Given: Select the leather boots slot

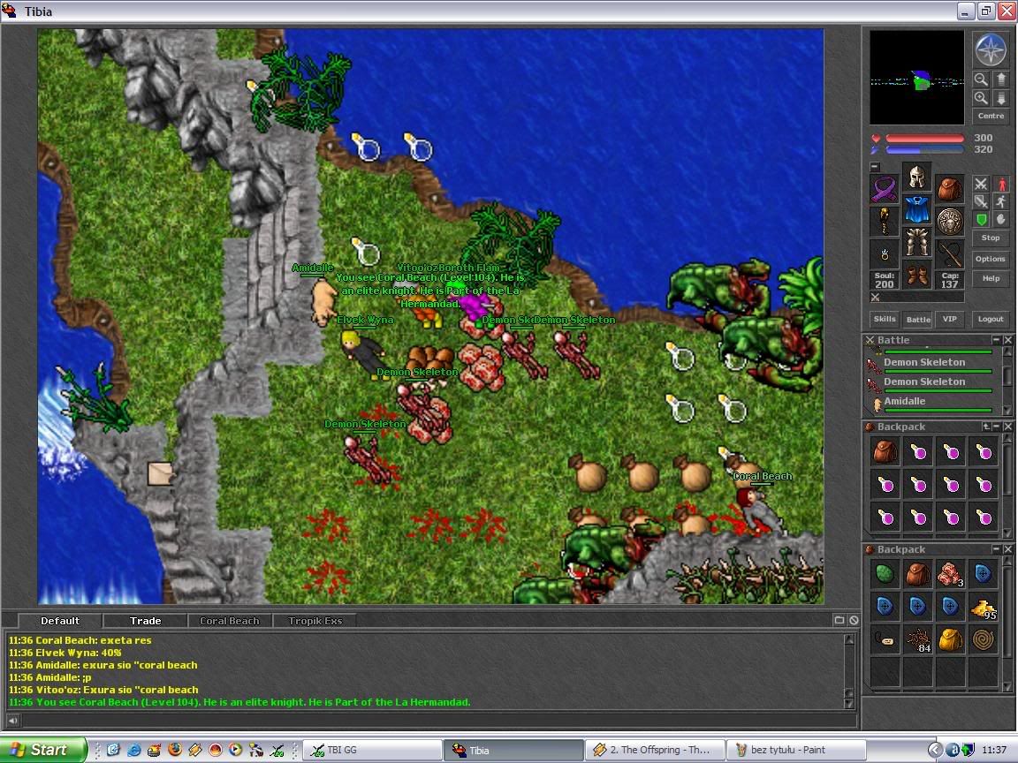Looking at the screenshot, I should pyautogui.click(x=916, y=276).
